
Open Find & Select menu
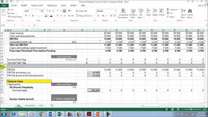[x=190, y=14]
